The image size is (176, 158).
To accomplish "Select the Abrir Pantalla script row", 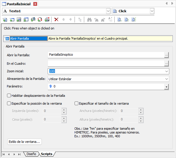I will 26,38.
